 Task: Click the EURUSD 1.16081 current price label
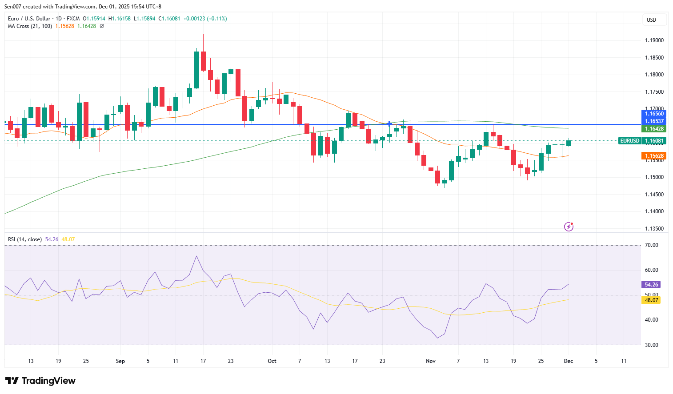tap(642, 140)
